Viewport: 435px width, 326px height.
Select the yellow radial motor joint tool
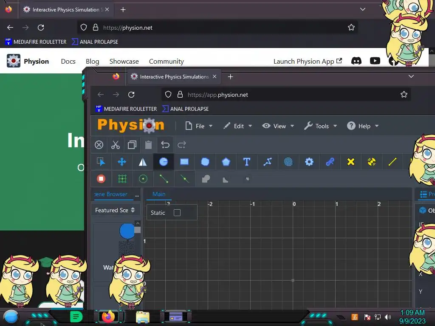pos(371,162)
